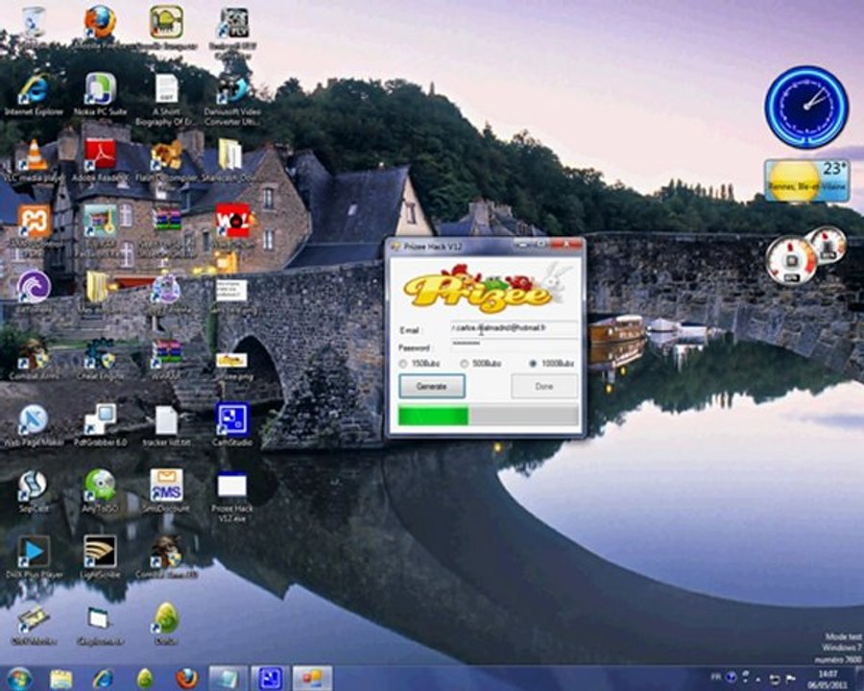This screenshot has width=864, height=691.
Task: Open the weather gadget showing 23°
Action: [x=806, y=180]
